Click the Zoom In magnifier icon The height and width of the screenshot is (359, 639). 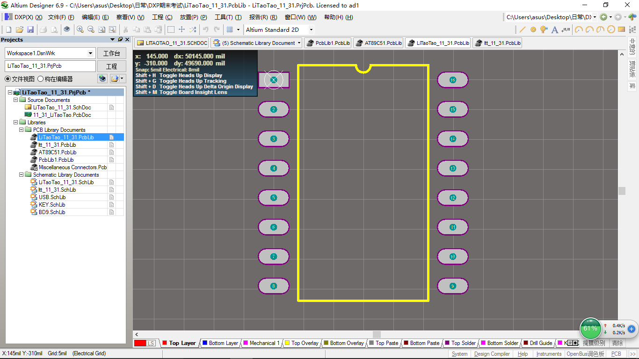click(x=80, y=29)
